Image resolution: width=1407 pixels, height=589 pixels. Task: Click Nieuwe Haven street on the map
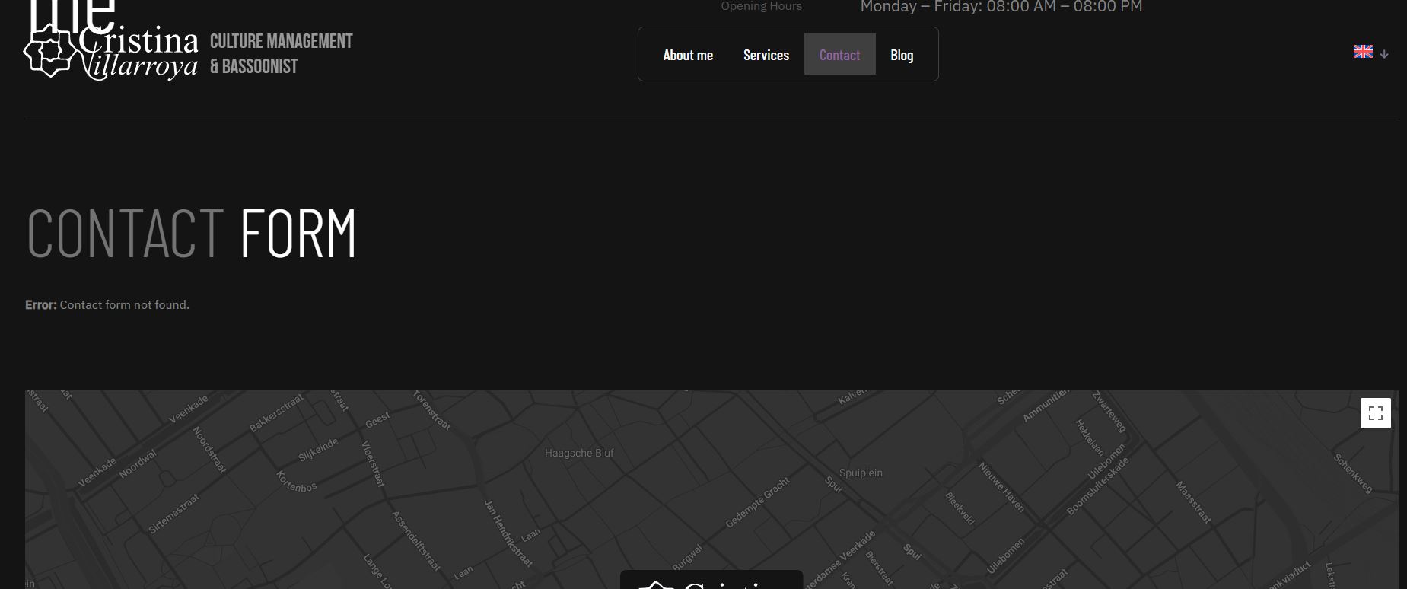click(x=1001, y=487)
